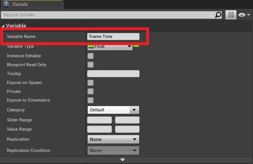Screen dimensions: 253x164
Task: Open the Category Default dropdown
Action: [x=113, y=110]
